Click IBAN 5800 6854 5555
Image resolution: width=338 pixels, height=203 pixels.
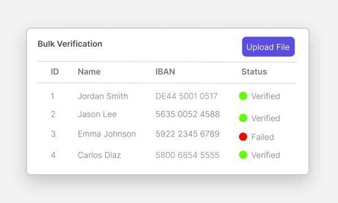(188, 155)
